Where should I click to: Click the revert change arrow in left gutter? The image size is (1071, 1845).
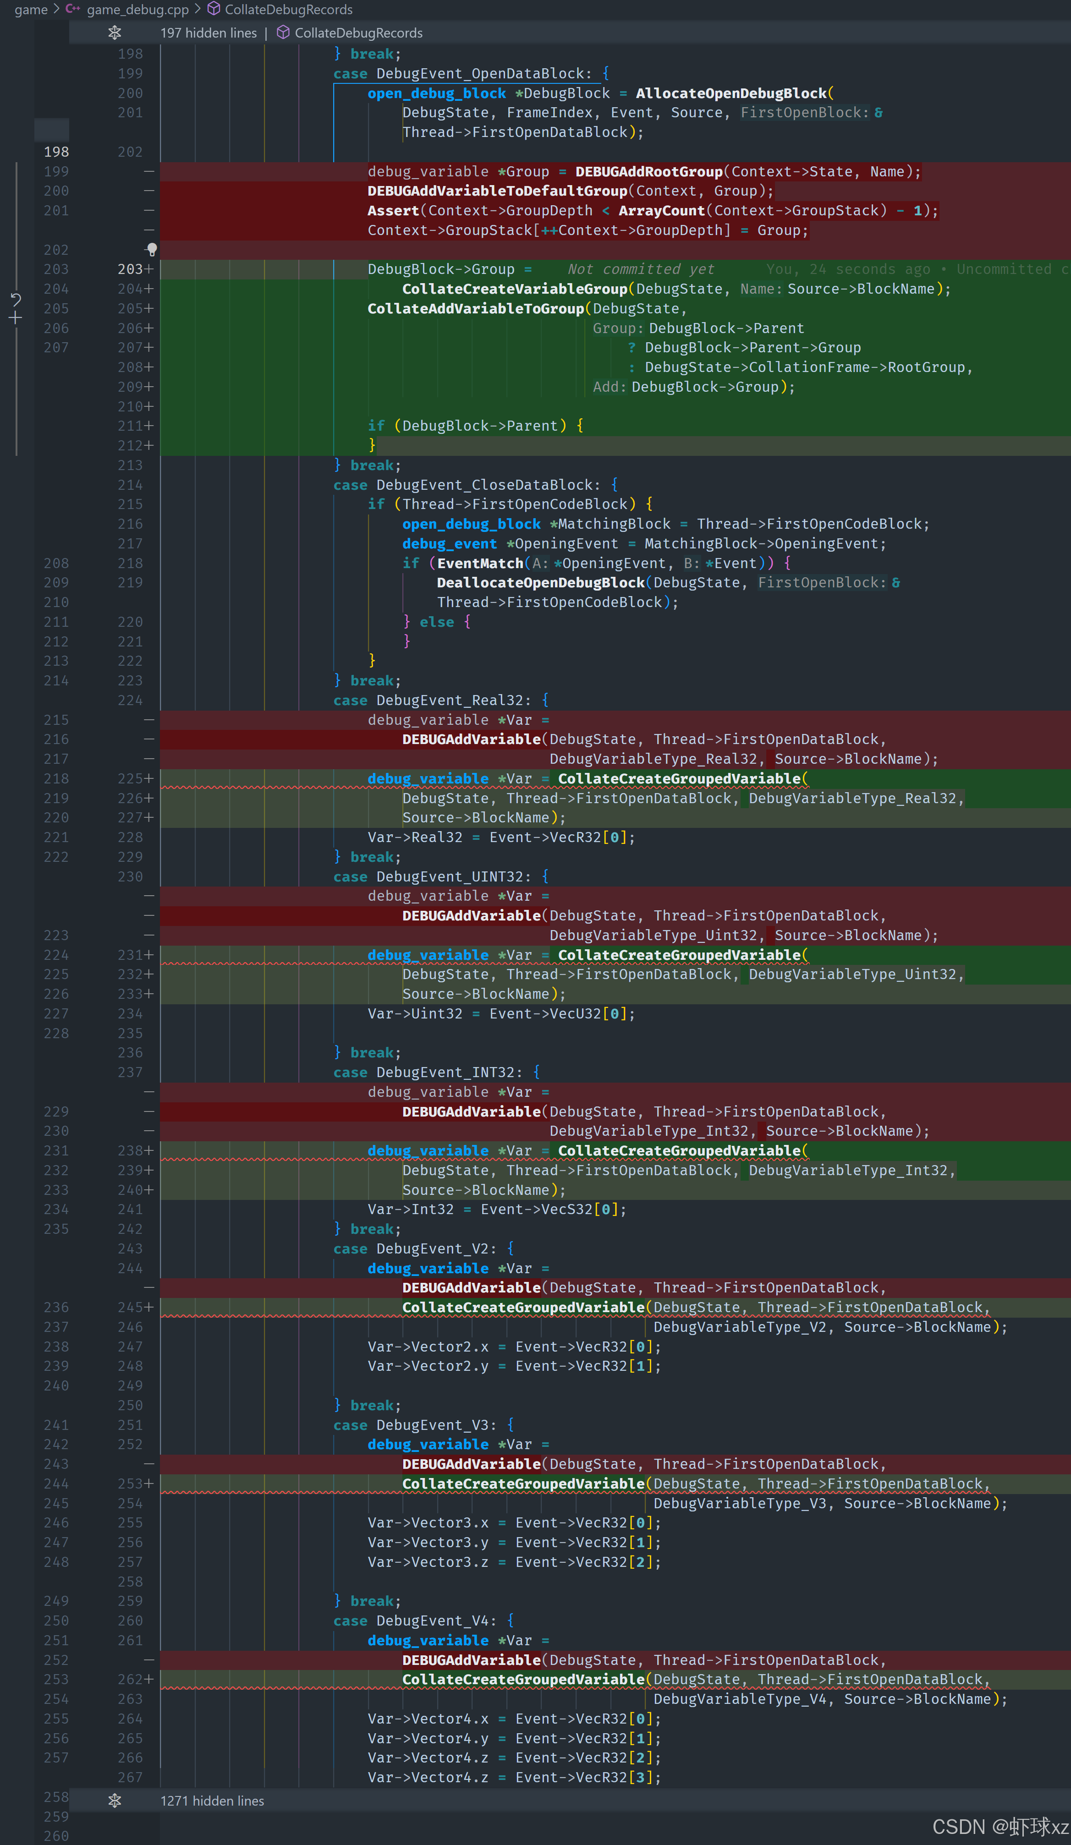16,299
